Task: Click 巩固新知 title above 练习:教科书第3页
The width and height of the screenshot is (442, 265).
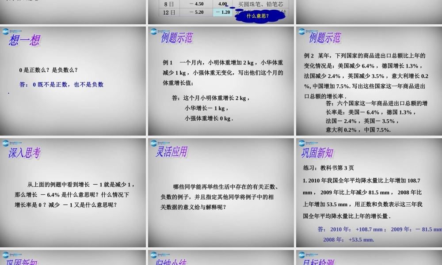Action: (x=317, y=153)
